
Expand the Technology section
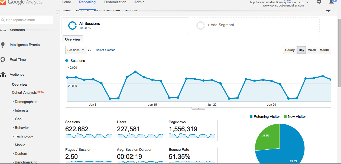[x=22, y=136]
